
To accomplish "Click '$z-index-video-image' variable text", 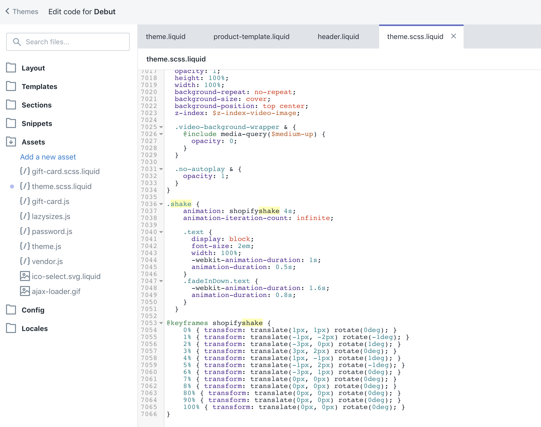I will pos(254,113).
